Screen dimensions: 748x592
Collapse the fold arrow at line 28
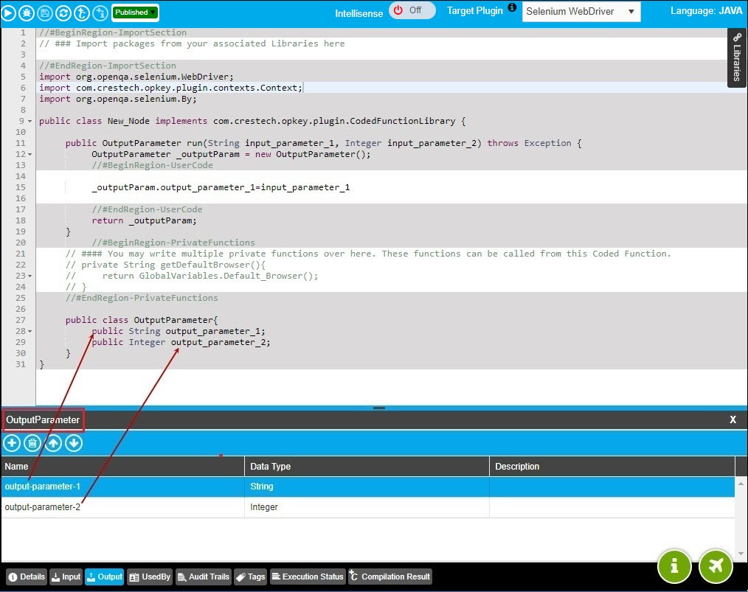[30, 331]
